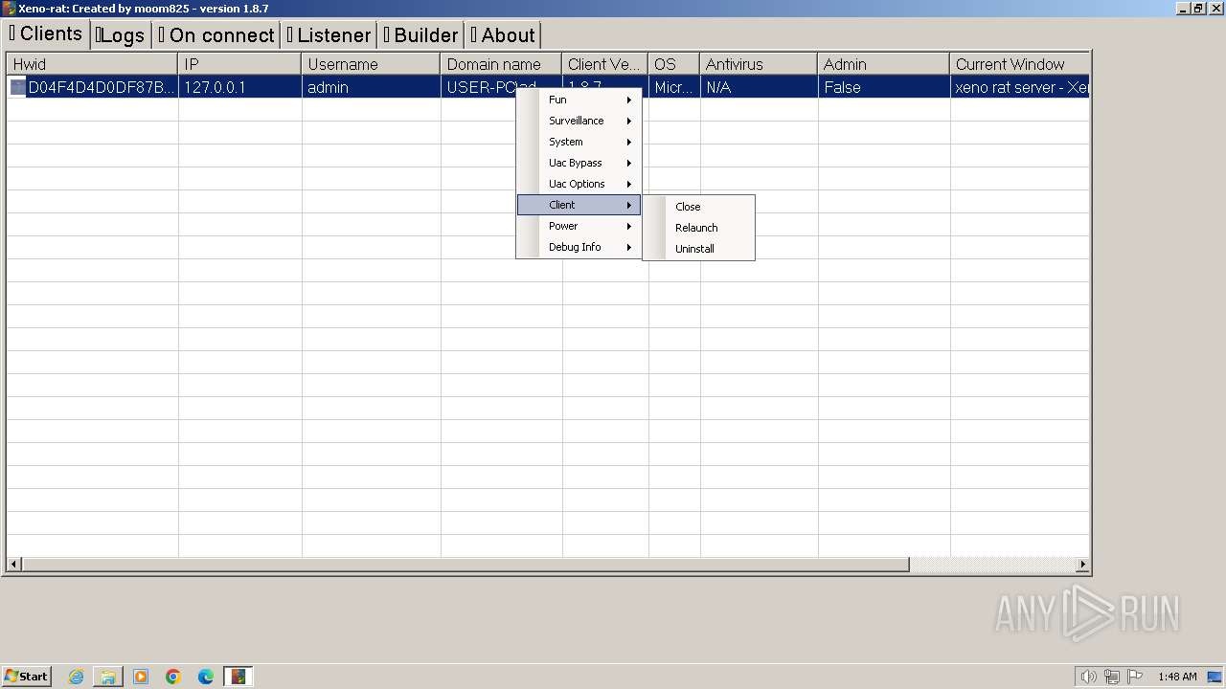The image size is (1226, 689).
Task: Expand the Debug Info submenu
Action: point(579,247)
